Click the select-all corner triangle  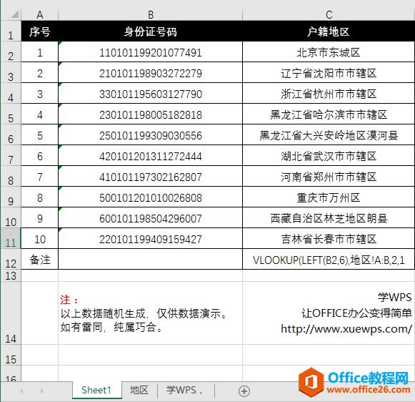click(x=15, y=14)
